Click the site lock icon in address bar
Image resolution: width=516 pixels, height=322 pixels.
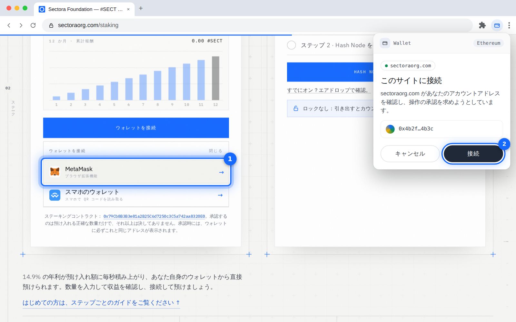click(51, 25)
